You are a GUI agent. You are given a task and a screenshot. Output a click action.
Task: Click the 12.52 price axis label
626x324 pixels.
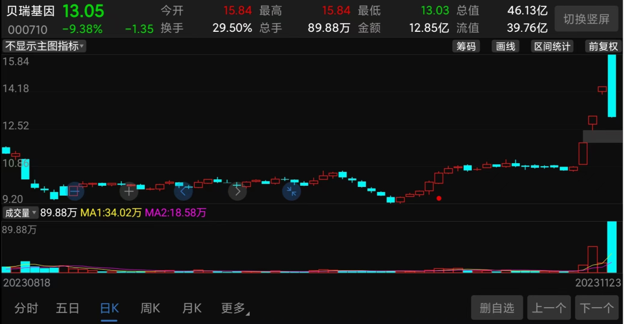click(x=16, y=126)
